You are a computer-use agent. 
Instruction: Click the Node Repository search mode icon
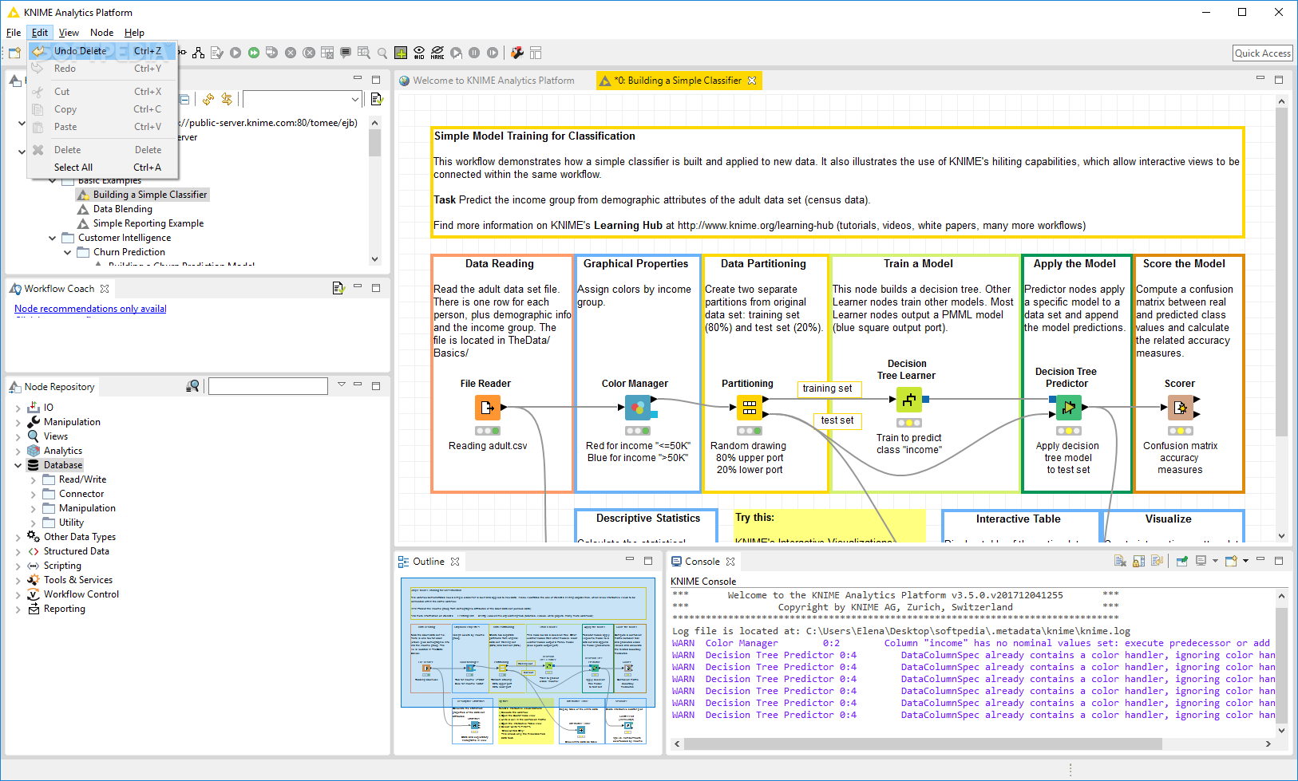[192, 386]
